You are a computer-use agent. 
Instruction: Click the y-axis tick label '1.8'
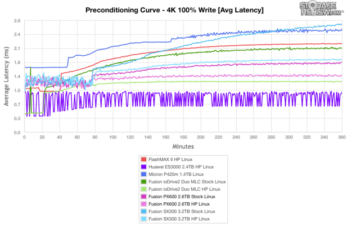tap(17, 62)
